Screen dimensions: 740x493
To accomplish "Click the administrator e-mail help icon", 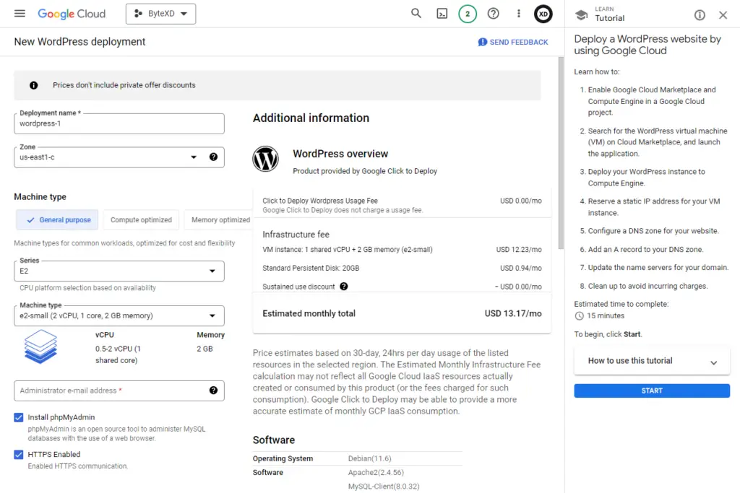I will [x=213, y=391].
